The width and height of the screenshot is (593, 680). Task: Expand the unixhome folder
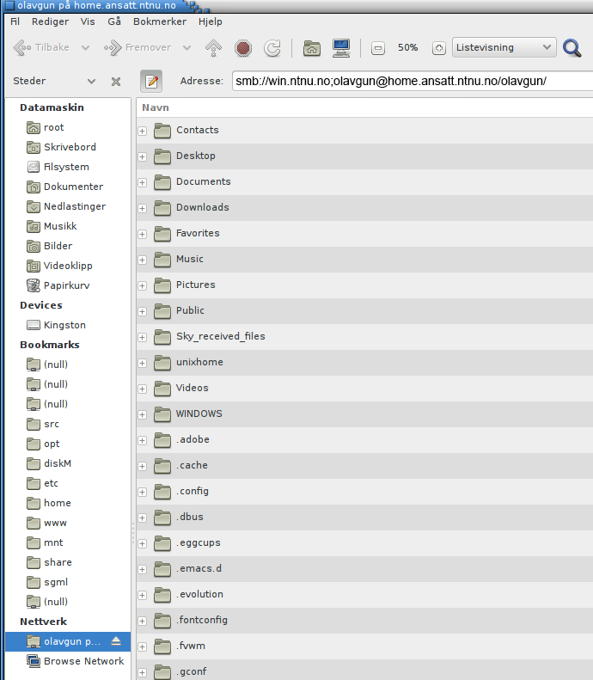(x=142, y=363)
